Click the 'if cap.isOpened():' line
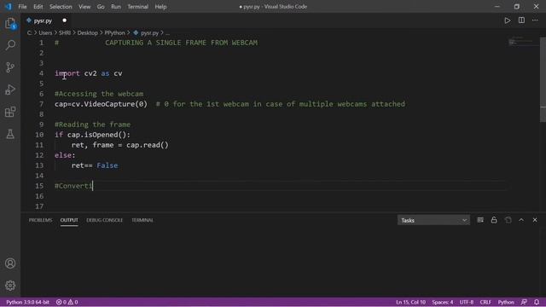The height and width of the screenshot is (307, 546). pyautogui.click(x=92, y=135)
